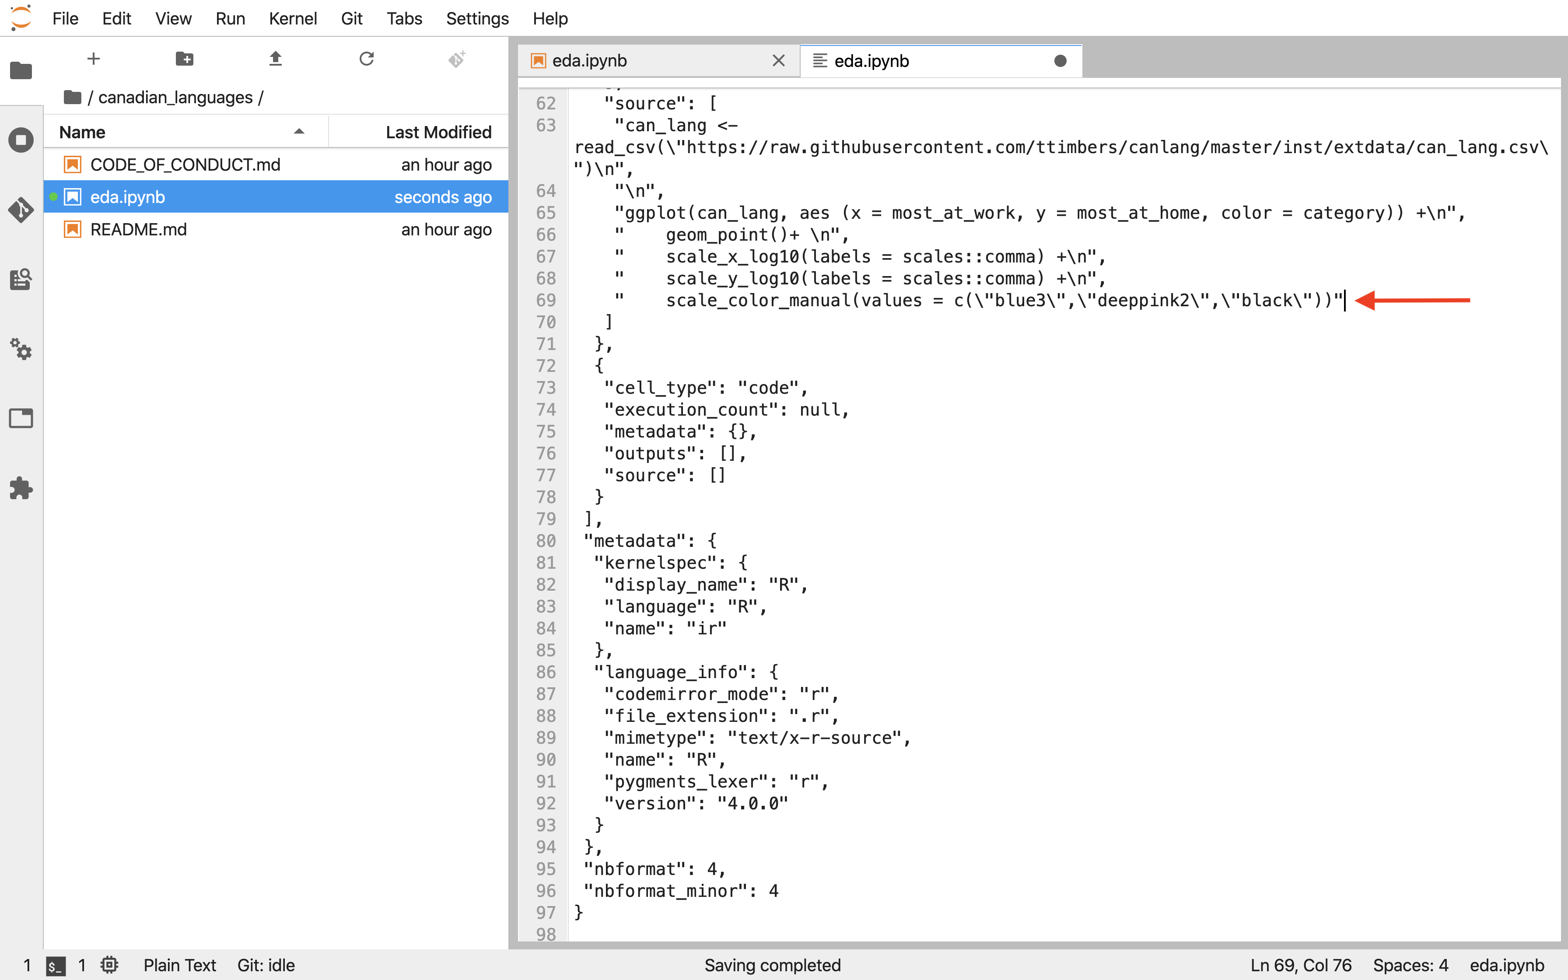Open the Git menu

click(x=352, y=18)
